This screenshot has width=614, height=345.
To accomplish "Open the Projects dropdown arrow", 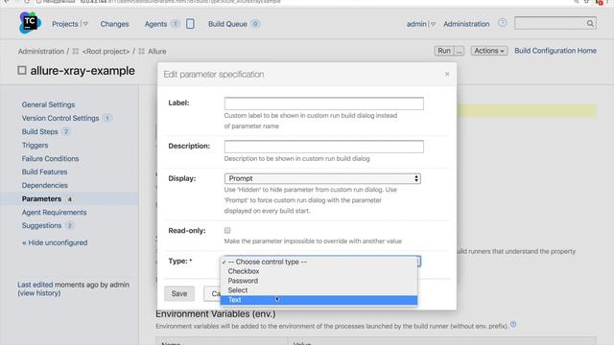I will click(85, 24).
